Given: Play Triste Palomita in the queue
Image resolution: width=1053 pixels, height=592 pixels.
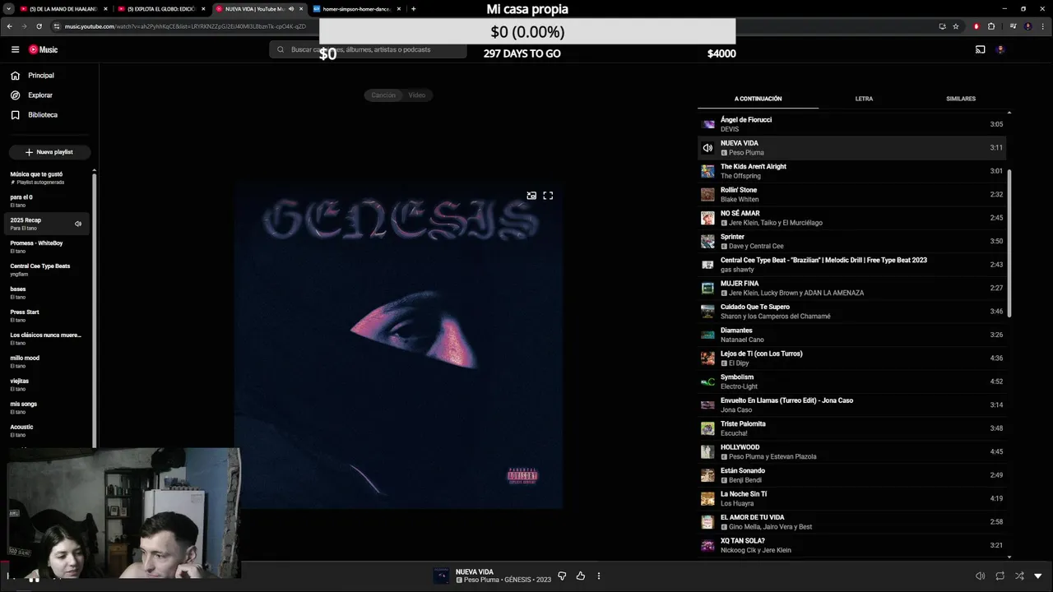Looking at the screenshot, I should pyautogui.click(x=851, y=428).
